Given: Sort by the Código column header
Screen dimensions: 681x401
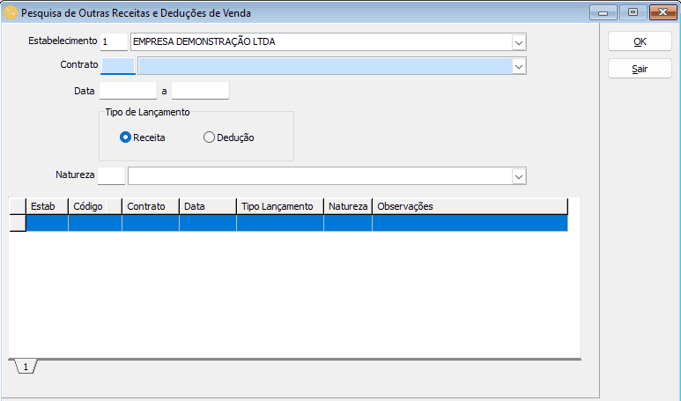Looking at the screenshot, I should [x=94, y=206].
